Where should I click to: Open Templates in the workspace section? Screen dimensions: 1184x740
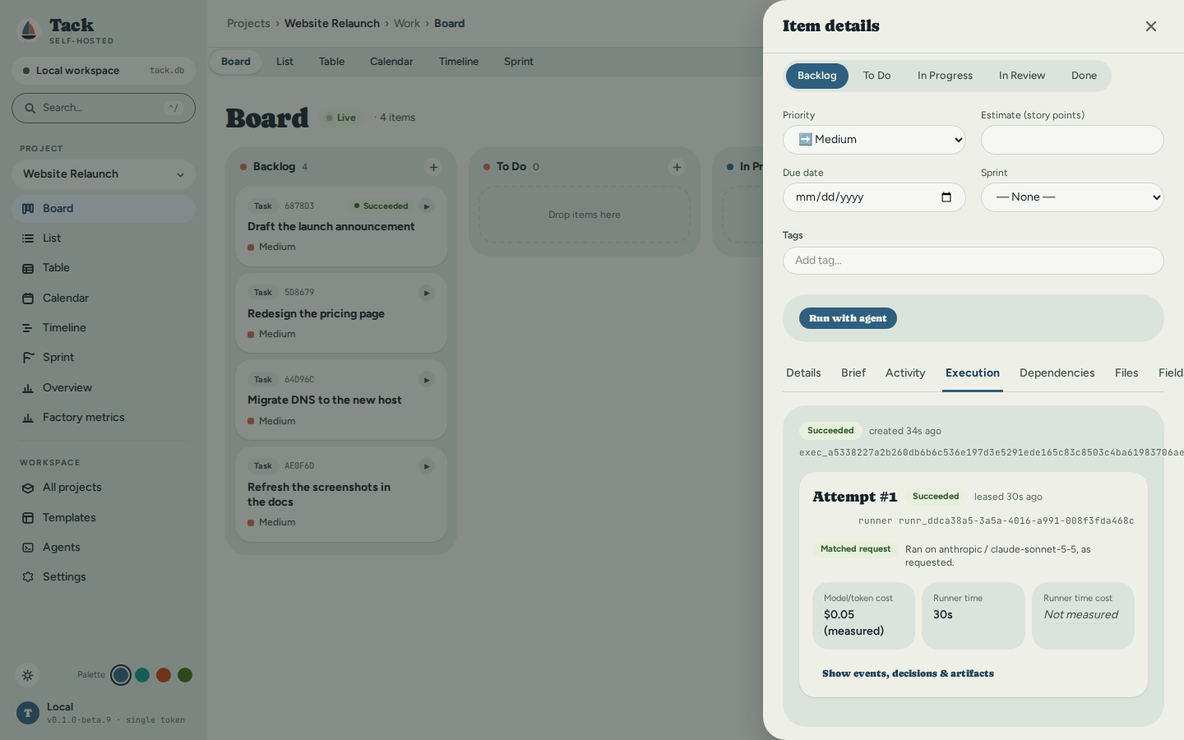[104, 518]
